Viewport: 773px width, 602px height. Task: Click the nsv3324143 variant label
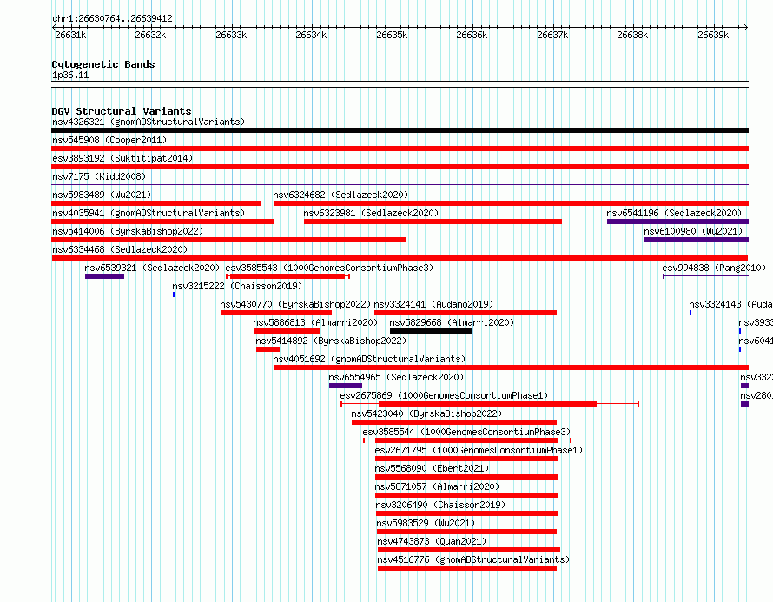tap(730, 304)
